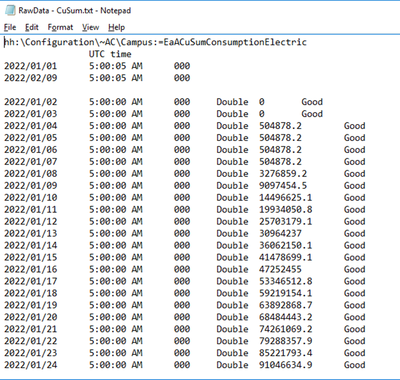400x380 pixels.
Task: Click the value 504878.2 on 2022/01/04 row
Action: (280, 126)
